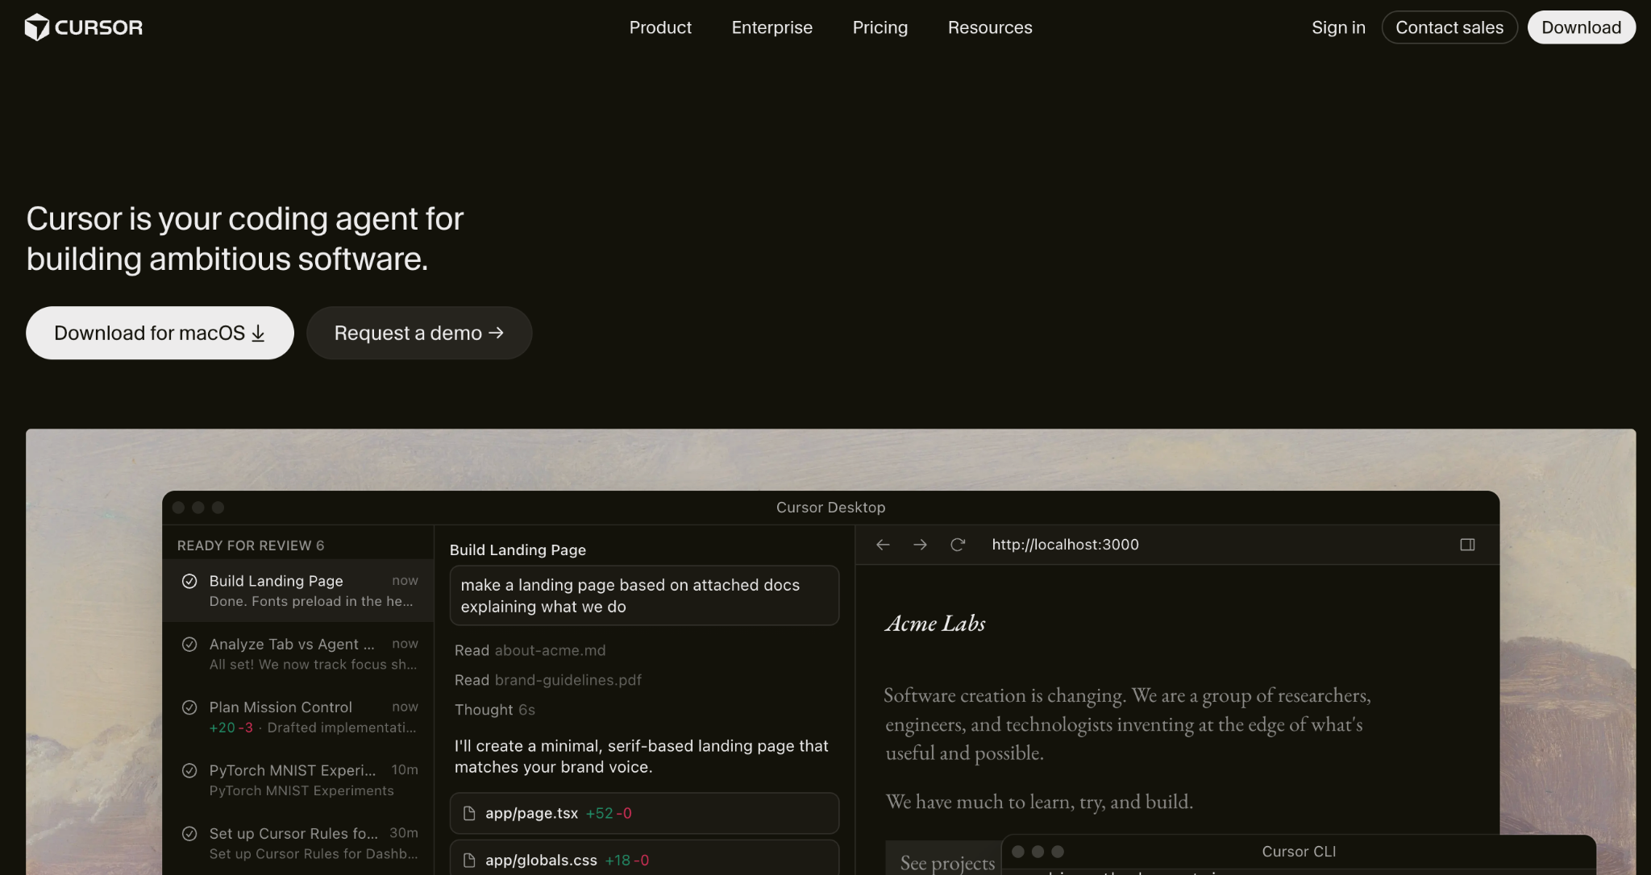Image resolution: width=1651 pixels, height=875 pixels.
Task: Select the Build Landing Page task row
Action: coord(298,591)
